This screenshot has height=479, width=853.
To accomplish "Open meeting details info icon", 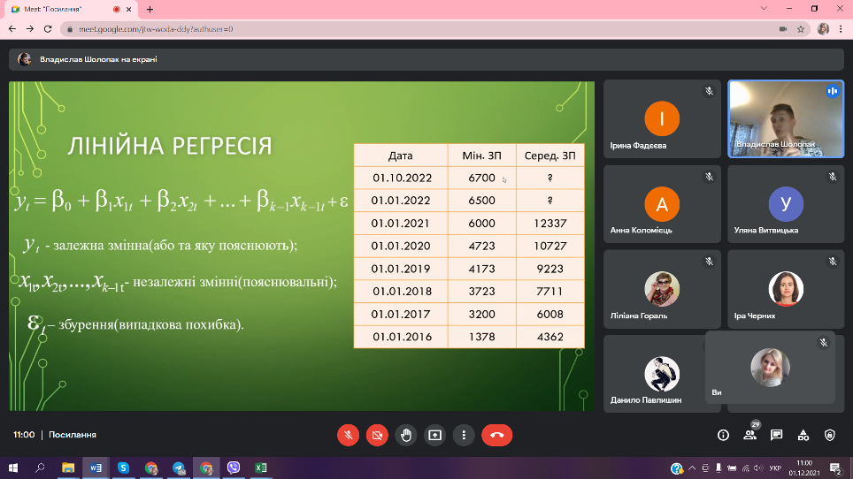I will pos(723,435).
